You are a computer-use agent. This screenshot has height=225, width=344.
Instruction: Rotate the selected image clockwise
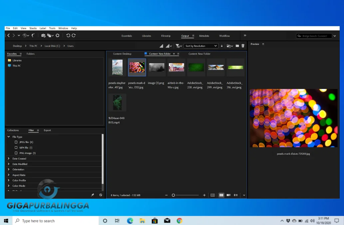click(73, 36)
